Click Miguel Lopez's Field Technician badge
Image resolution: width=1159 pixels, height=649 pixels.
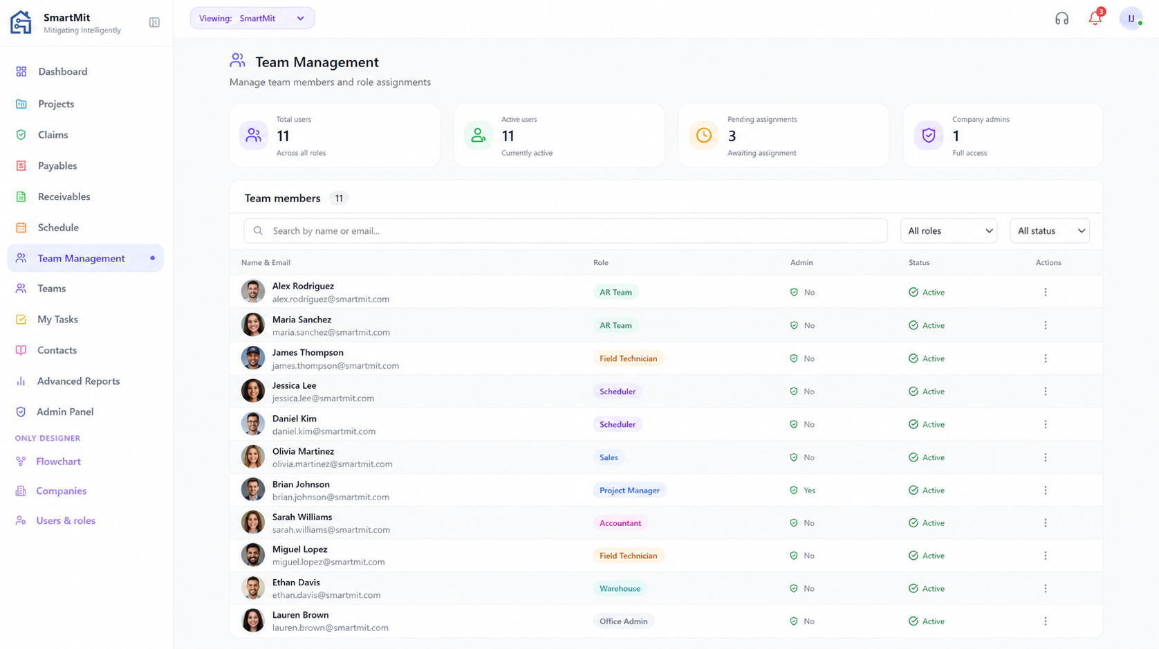(x=628, y=556)
